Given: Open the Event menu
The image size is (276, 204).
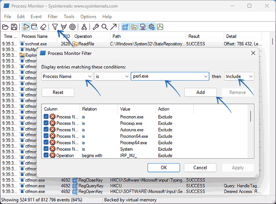Looking at the screenshot, I should pyautogui.click(x=36, y=17).
